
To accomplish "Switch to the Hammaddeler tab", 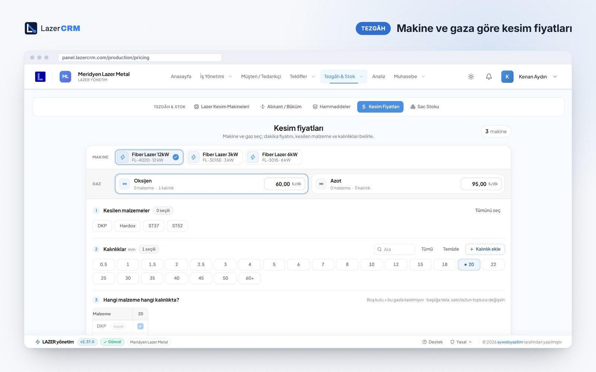I will [332, 107].
